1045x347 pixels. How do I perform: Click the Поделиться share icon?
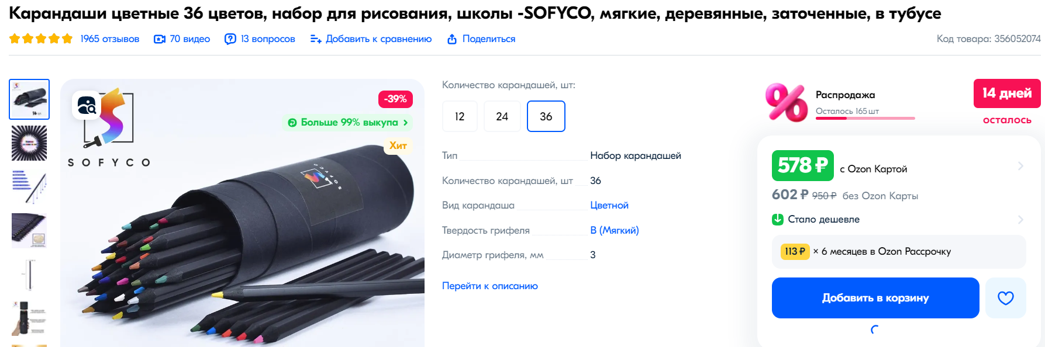452,39
